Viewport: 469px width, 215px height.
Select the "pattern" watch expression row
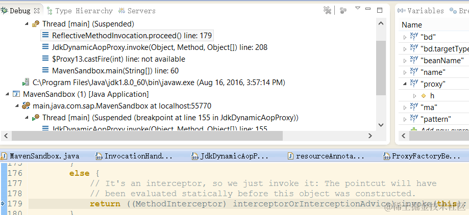point(434,119)
